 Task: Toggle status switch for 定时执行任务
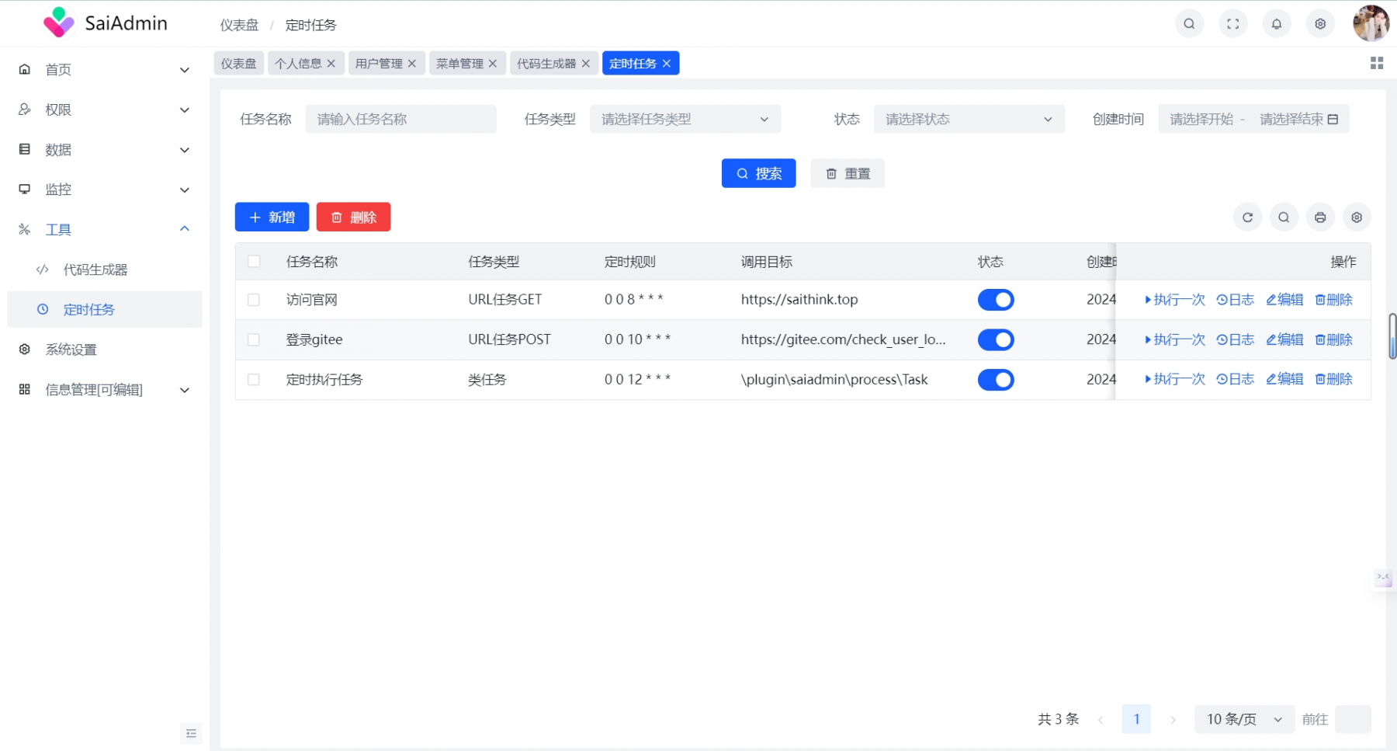[x=996, y=380]
